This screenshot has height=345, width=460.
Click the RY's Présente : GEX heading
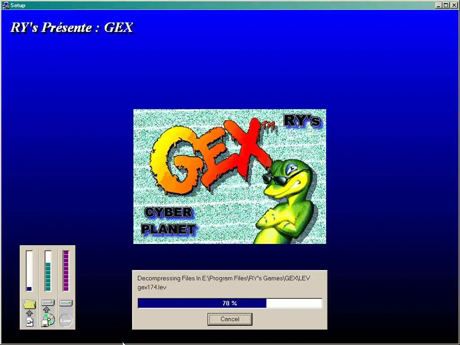[71, 27]
